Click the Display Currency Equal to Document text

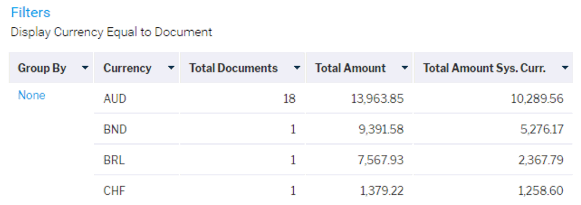112,32
